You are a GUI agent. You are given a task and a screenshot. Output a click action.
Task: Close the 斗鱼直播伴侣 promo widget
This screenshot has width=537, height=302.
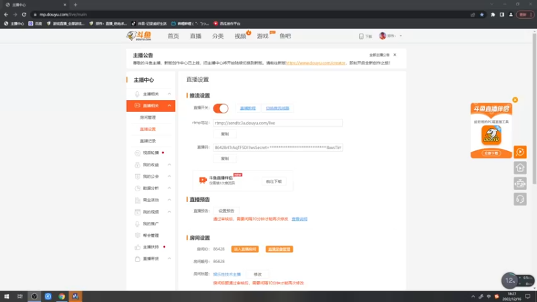(x=515, y=100)
